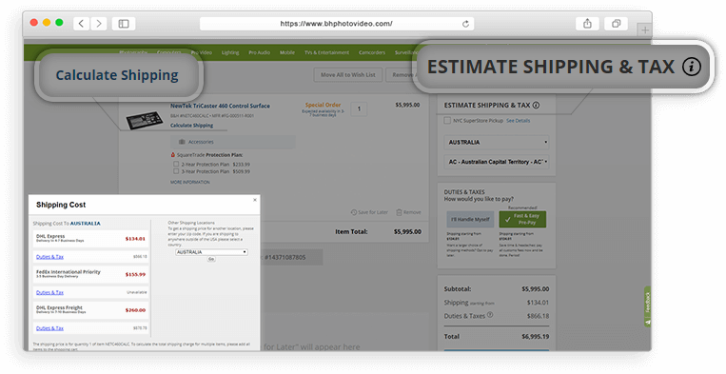
Task: Open the AUSTRALIA dropdown in Shipping Cost popup
Action: tap(211, 252)
